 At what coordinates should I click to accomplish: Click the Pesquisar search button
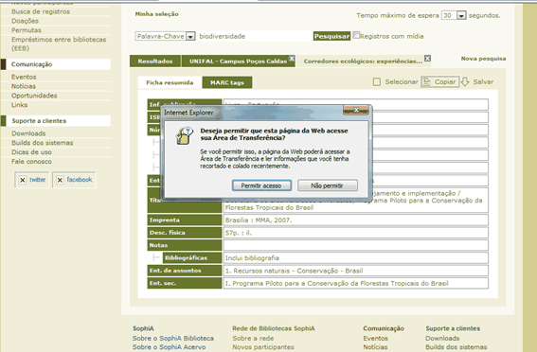[x=331, y=36]
